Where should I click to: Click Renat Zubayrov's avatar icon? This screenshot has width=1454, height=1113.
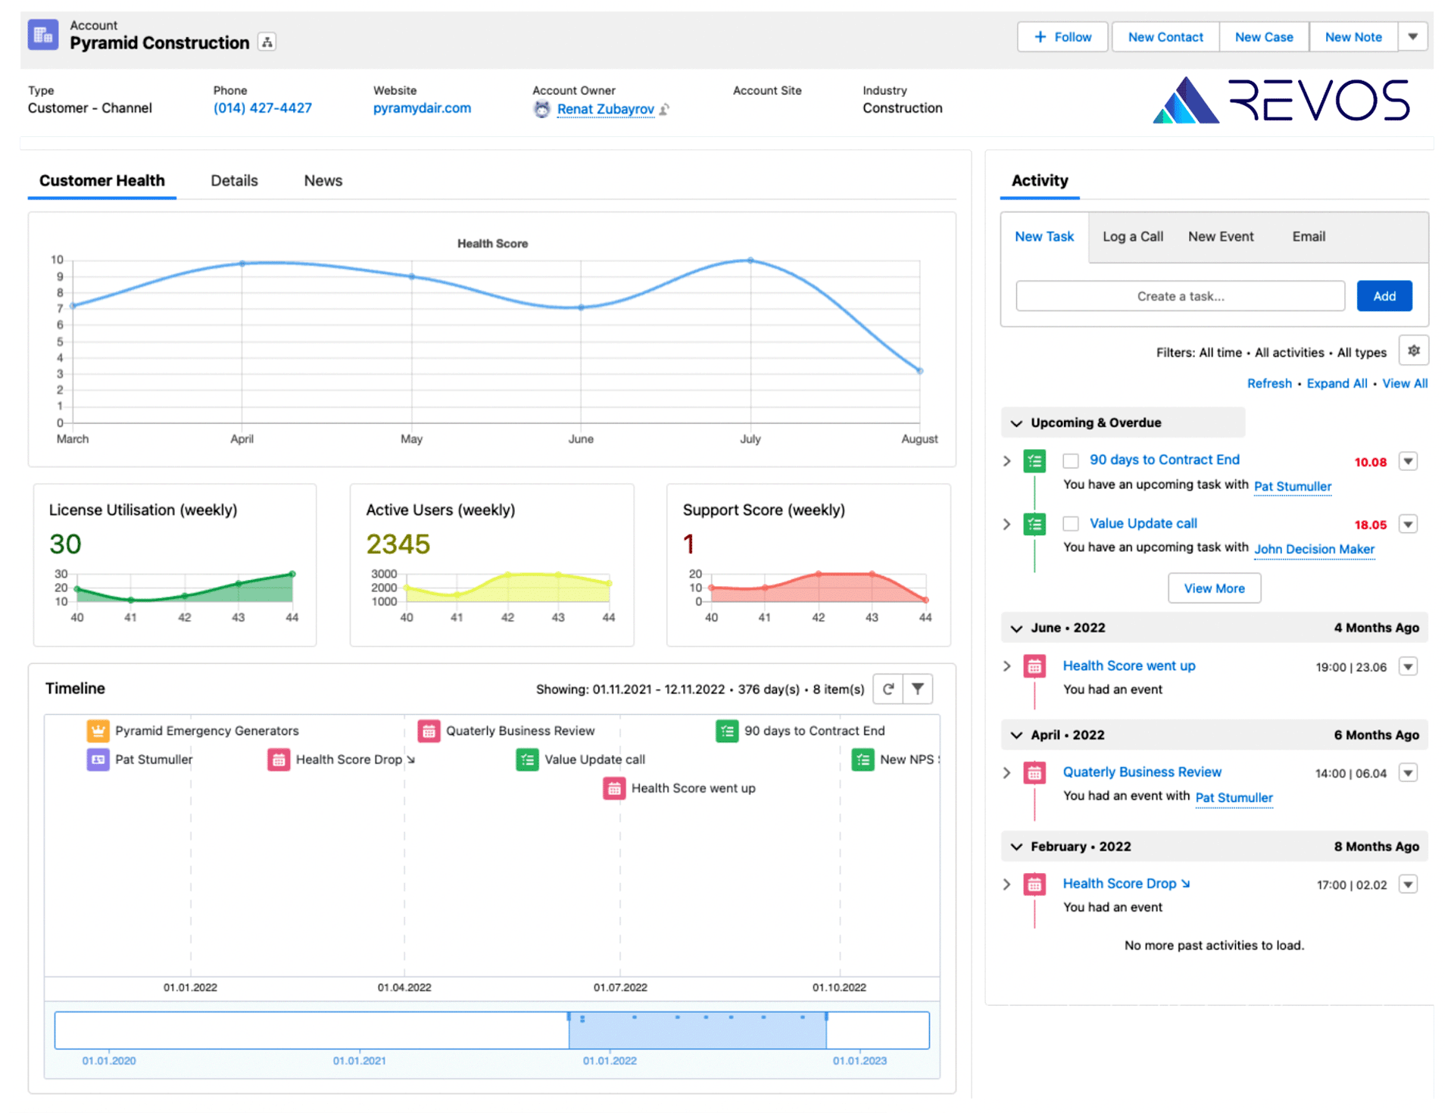541,109
